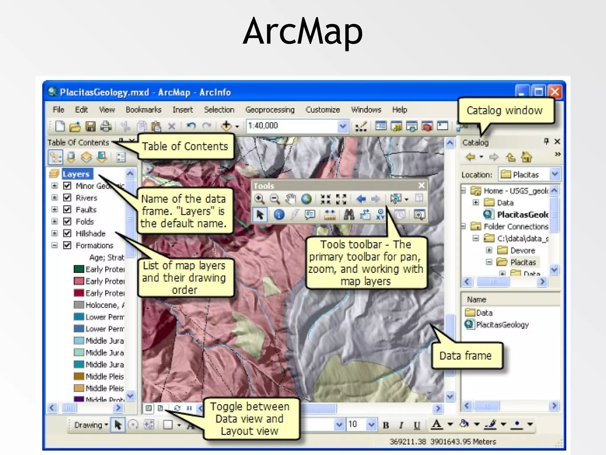
Task: Open the Bookmarks menu
Action: [144, 110]
